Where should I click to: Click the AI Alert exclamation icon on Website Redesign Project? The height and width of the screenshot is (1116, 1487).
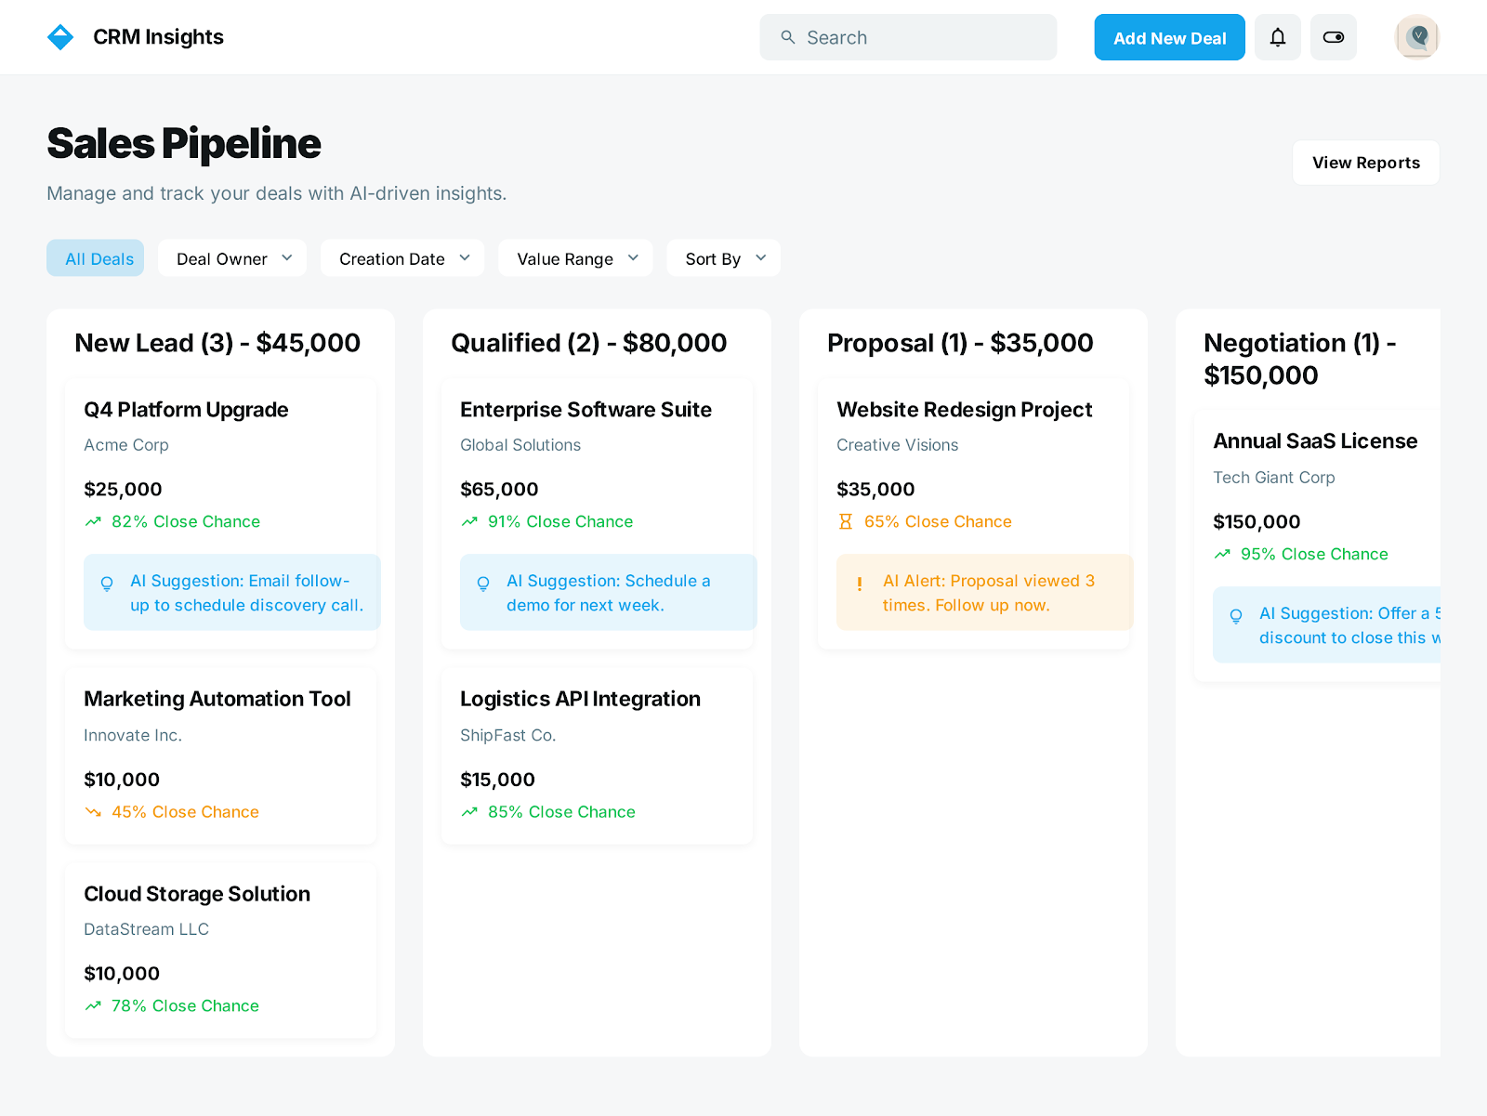click(x=860, y=584)
